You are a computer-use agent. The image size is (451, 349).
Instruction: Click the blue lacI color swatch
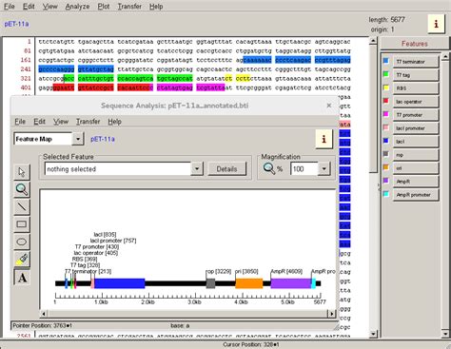[x=386, y=141]
